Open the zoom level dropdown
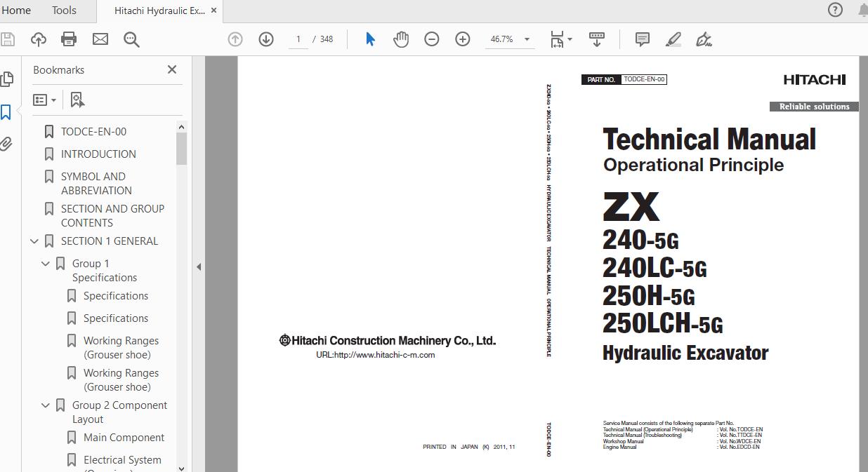The width and height of the screenshot is (868, 472). coord(527,39)
